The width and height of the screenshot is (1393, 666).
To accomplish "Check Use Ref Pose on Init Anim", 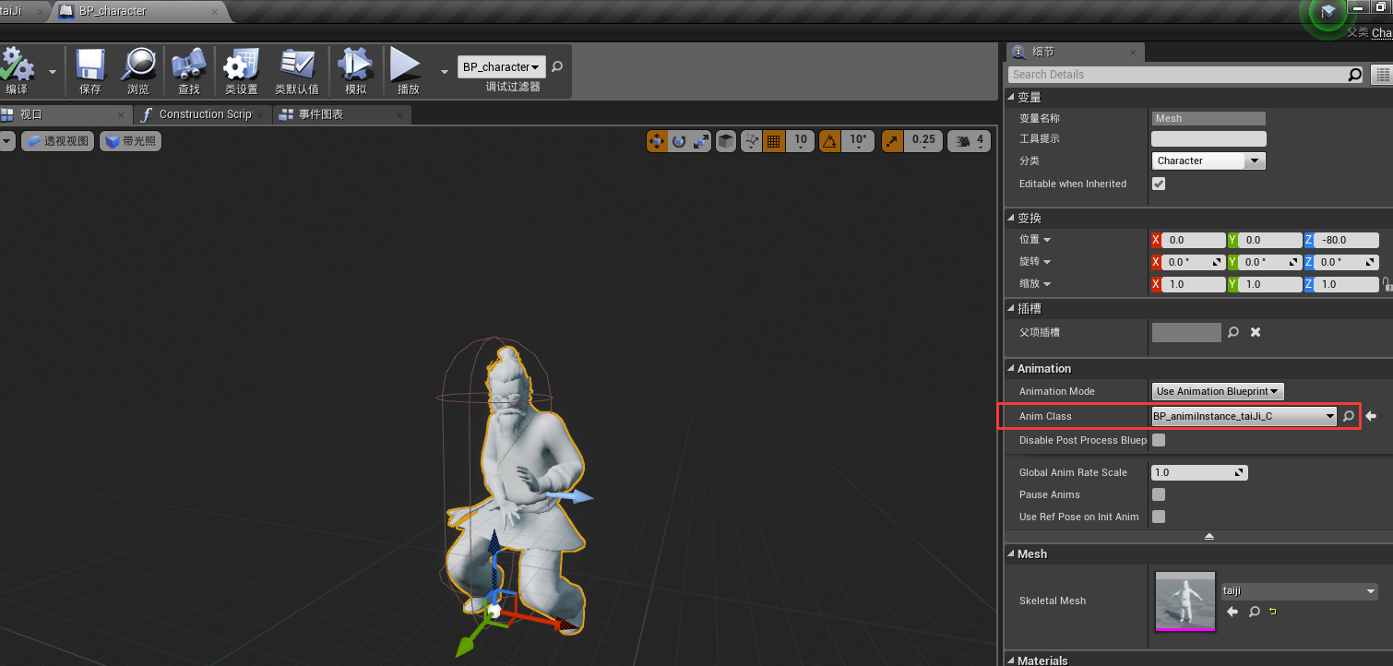I will (x=1159, y=517).
